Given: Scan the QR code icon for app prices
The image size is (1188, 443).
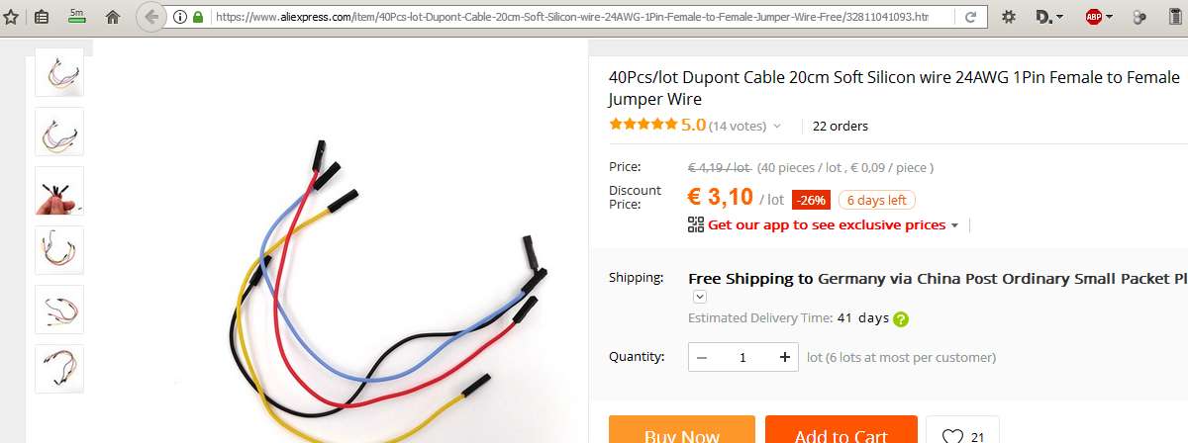Looking at the screenshot, I should (695, 224).
